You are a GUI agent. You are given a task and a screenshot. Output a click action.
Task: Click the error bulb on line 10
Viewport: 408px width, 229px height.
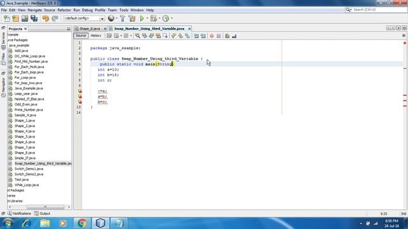80,91
